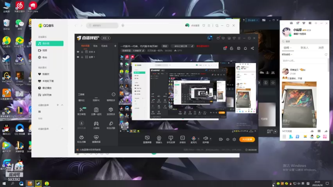Add a camera source

click(159, 138)
